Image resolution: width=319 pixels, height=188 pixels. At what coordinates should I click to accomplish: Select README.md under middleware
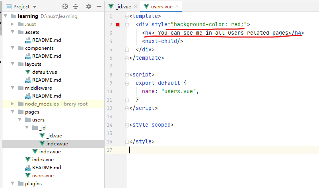tap(47, 96)
